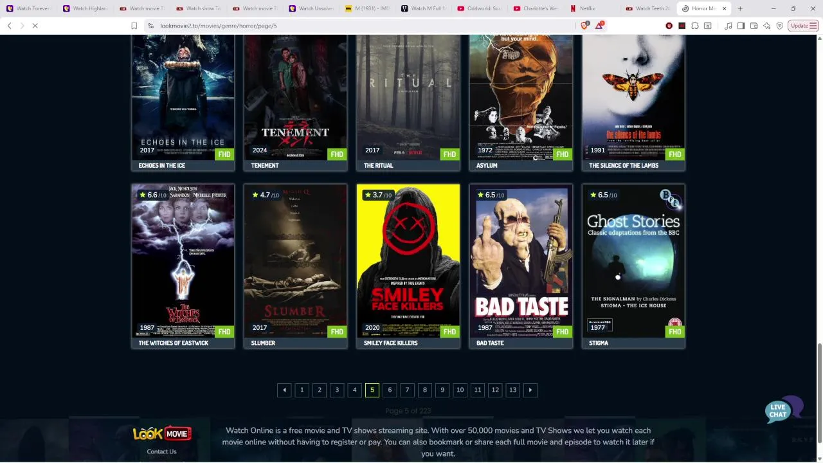Go to page 7 in pagination
The width and height of the screenshot is (823, 463).
point(407,390)
